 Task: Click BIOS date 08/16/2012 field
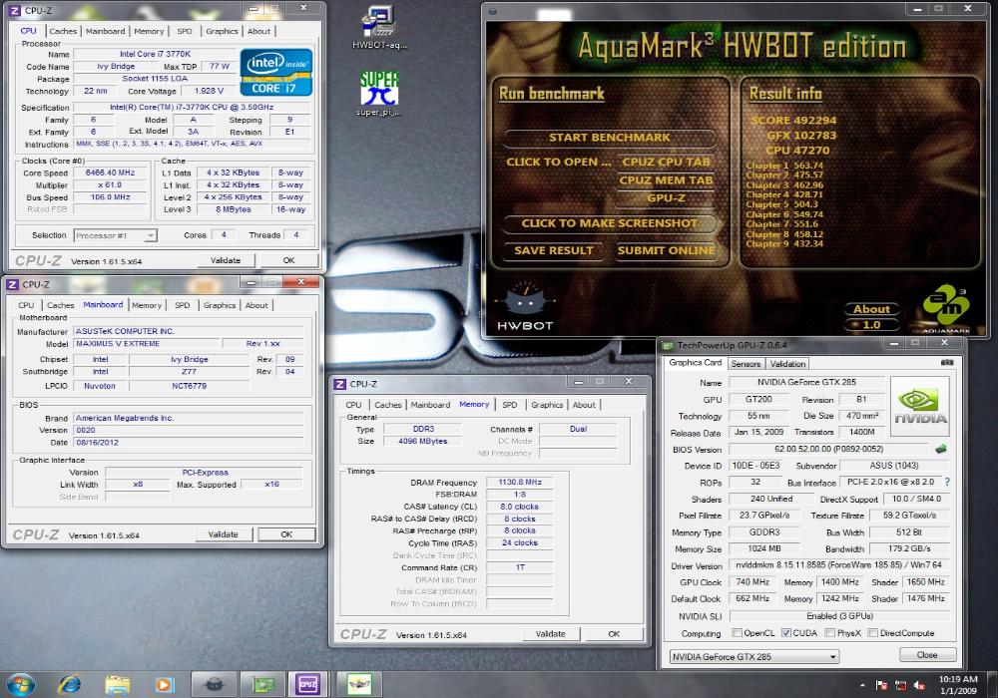click(189, 443)
